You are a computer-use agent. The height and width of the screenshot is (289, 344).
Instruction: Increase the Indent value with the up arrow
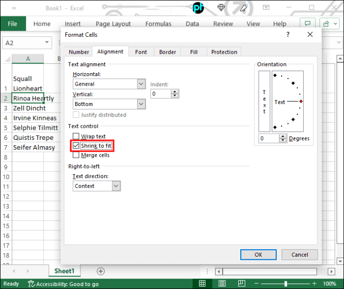(174, 92)
